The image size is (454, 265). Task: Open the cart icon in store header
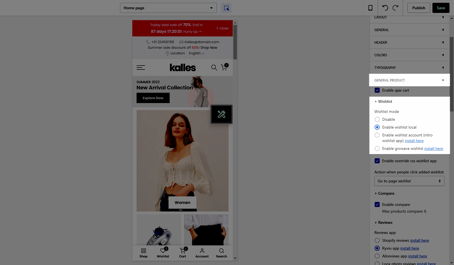click(224, 67)
